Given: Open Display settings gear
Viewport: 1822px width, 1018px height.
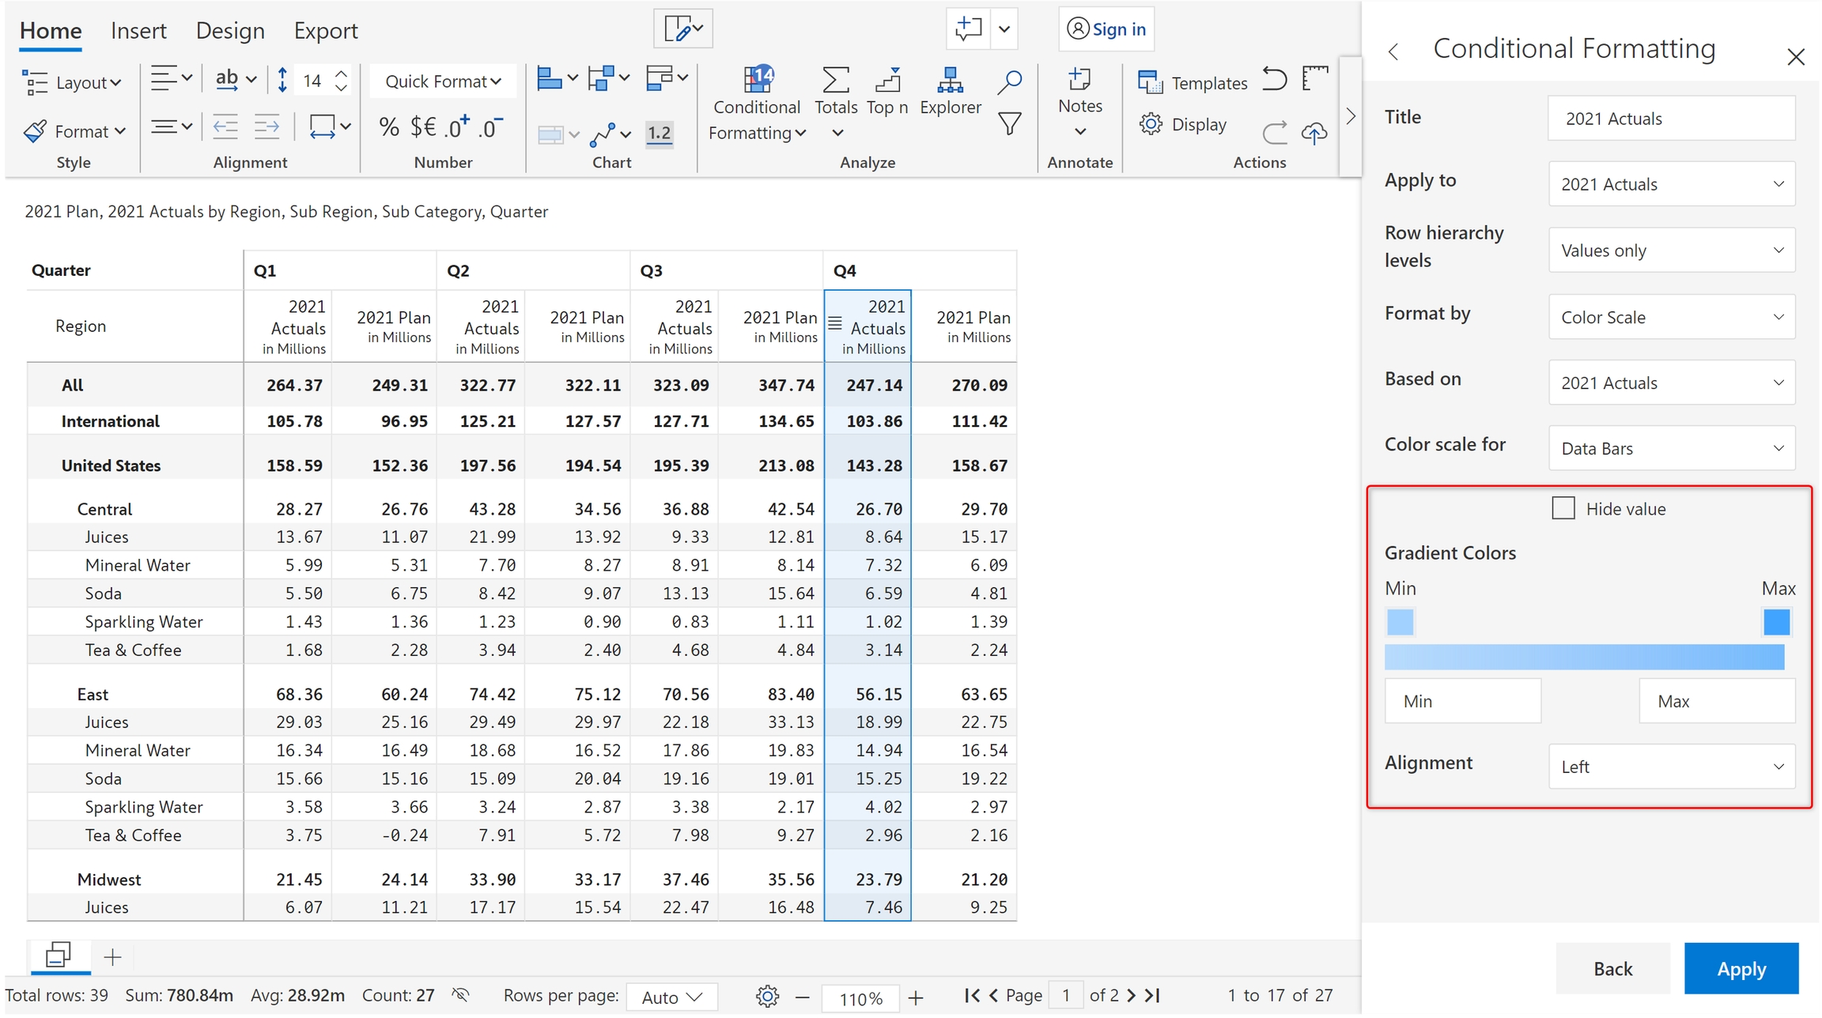Looking at the screenshot, I should (x=1151, y=124).
